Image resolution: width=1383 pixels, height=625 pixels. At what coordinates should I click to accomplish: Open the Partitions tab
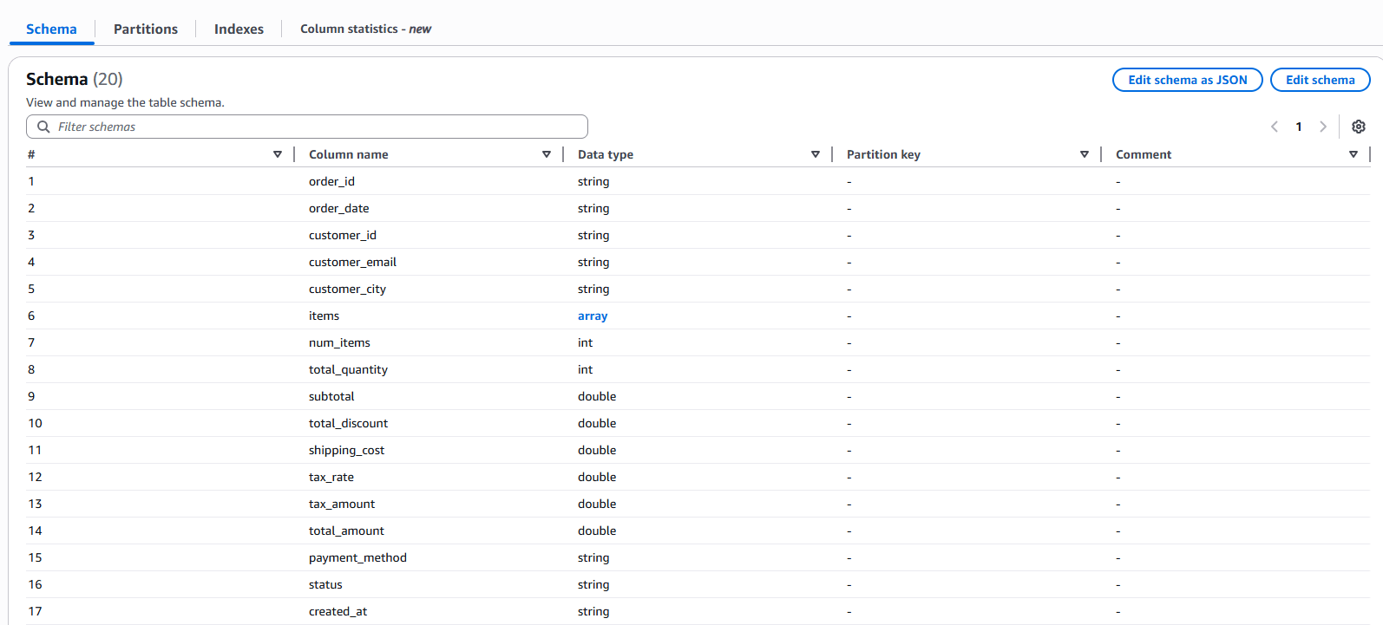tap(146, 29)
